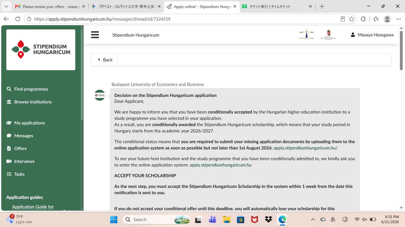Click the Stipendium Hungaricum sidebar logo
The image size is (405, 227).
(x=41, y=50)
